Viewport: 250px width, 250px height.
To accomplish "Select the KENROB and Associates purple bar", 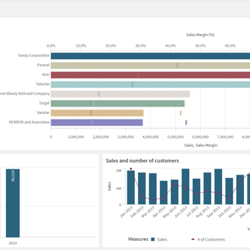I will [x=97, y=123].
